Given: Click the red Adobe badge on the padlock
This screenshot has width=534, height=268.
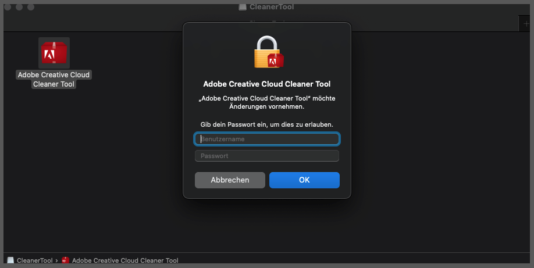Looking at the screenshot, I should click(275, 60).
